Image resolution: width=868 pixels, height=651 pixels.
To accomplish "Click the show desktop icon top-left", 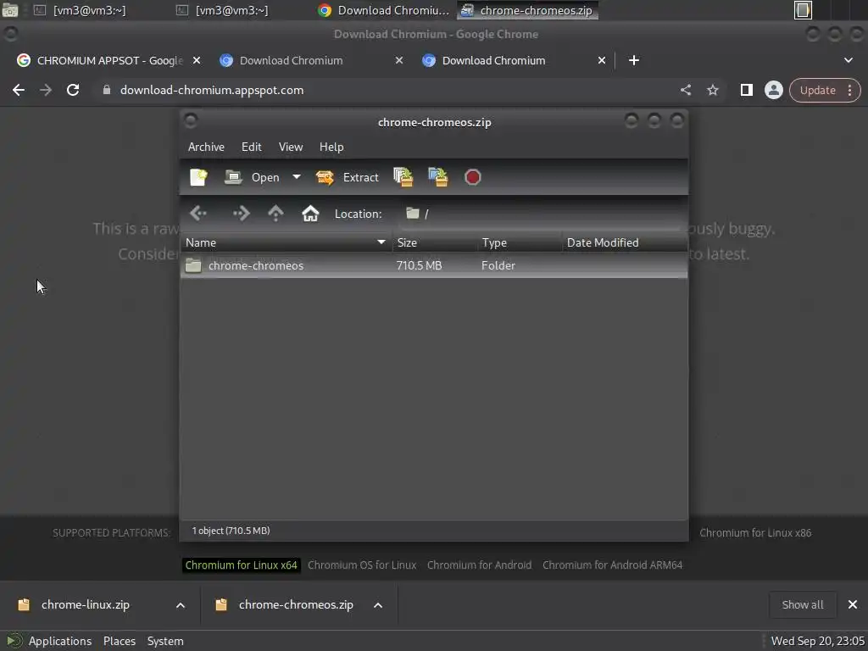I will click(x=10, y=10).
